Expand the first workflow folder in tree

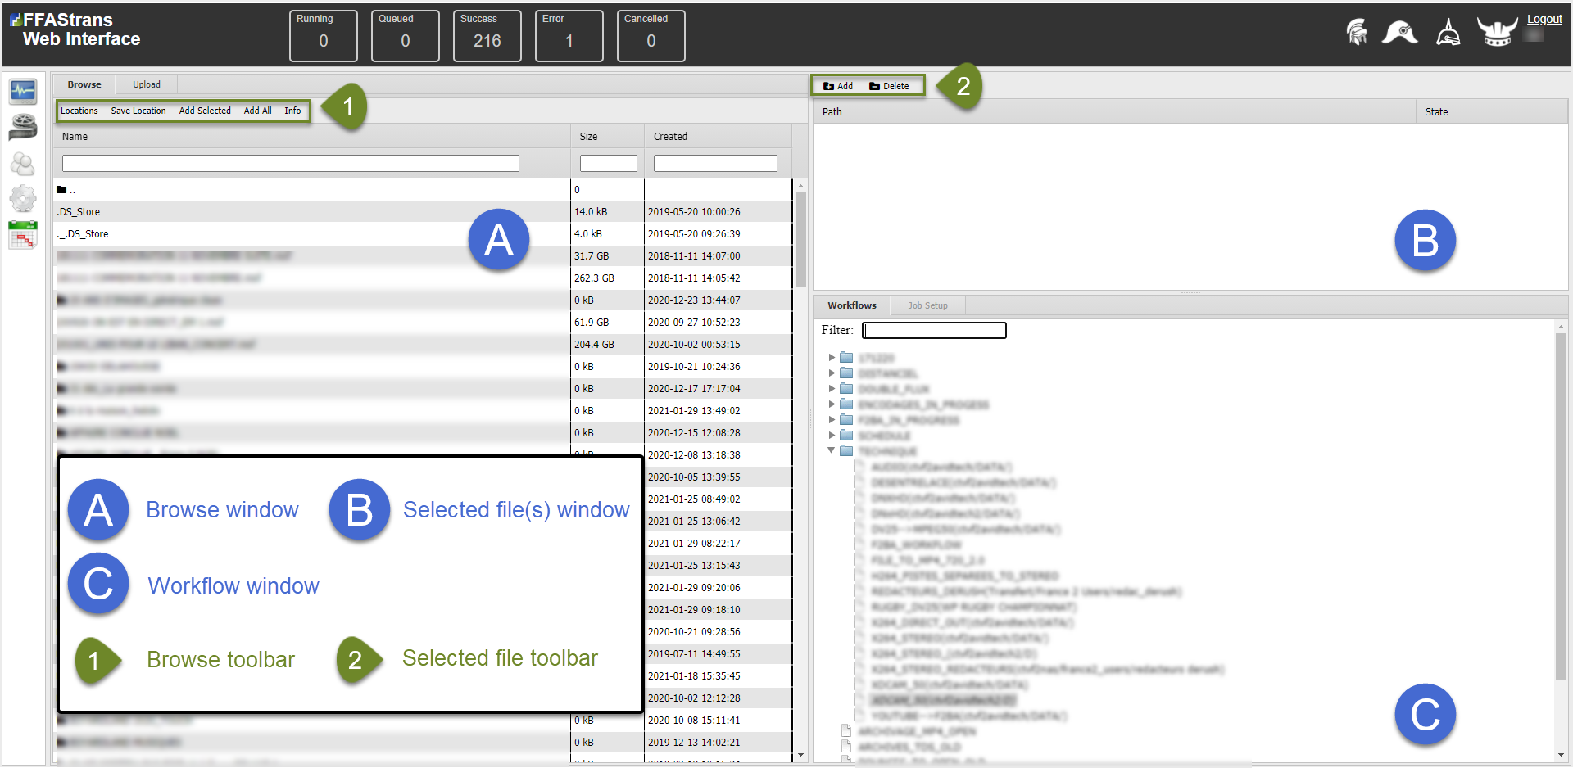[832, 358]
